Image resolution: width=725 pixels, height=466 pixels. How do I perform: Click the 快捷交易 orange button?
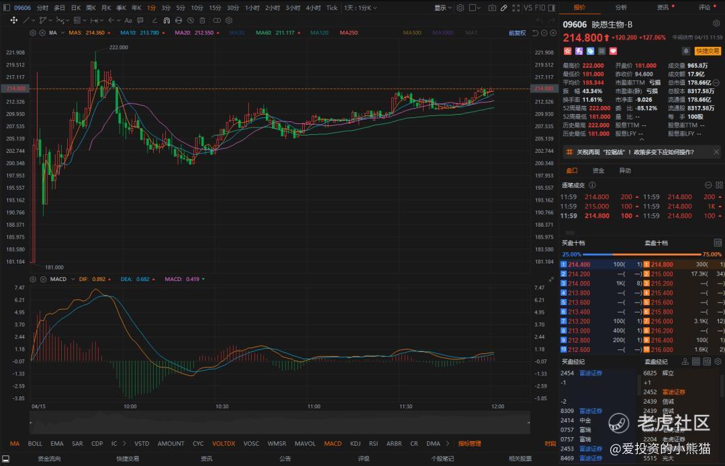click(708, 51)
